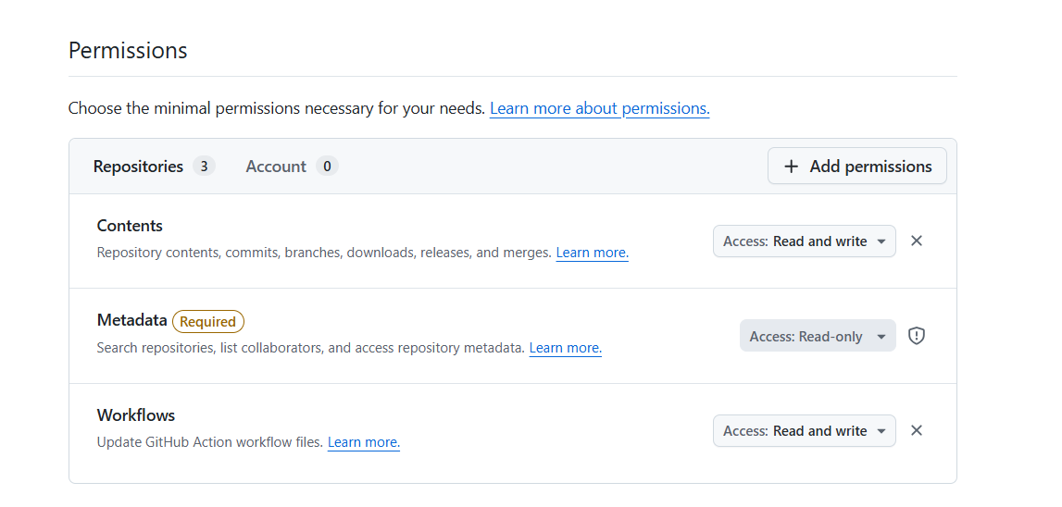
Task: Click the Repositories count badge showing 3
Action: point(204,167)
